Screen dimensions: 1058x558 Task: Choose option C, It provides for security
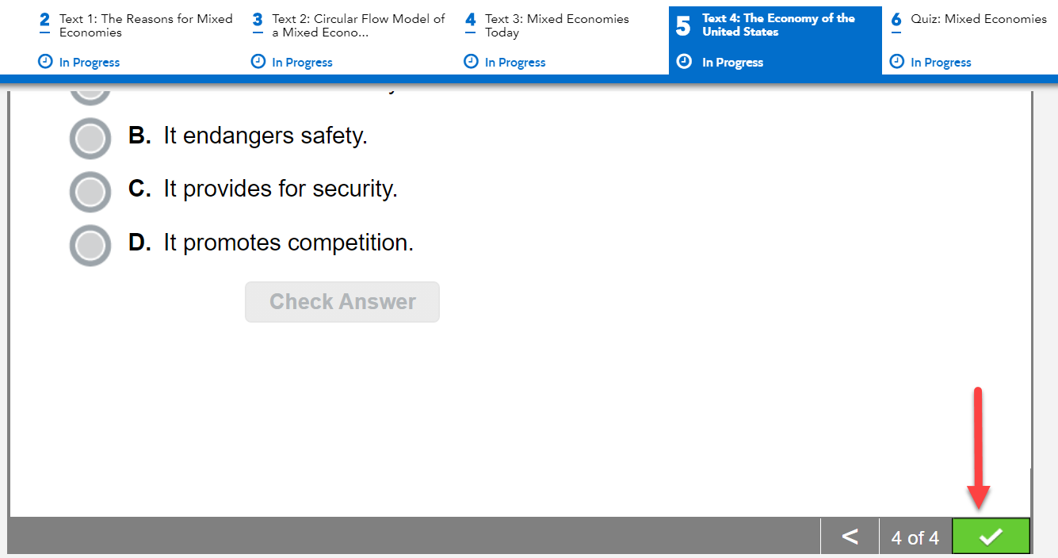tap(90, 192)
